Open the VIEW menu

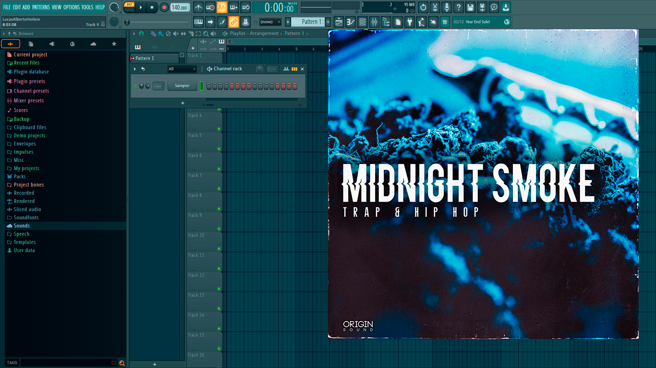[57, 7]
